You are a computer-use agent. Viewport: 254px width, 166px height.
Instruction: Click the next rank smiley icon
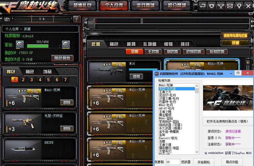66,44
